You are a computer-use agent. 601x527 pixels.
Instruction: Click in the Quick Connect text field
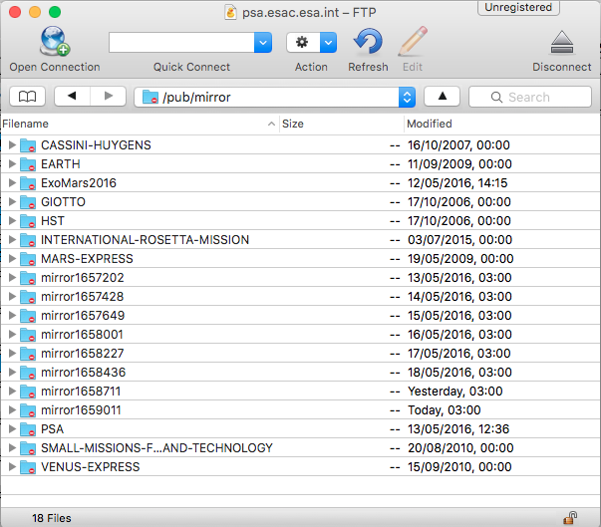181,42
